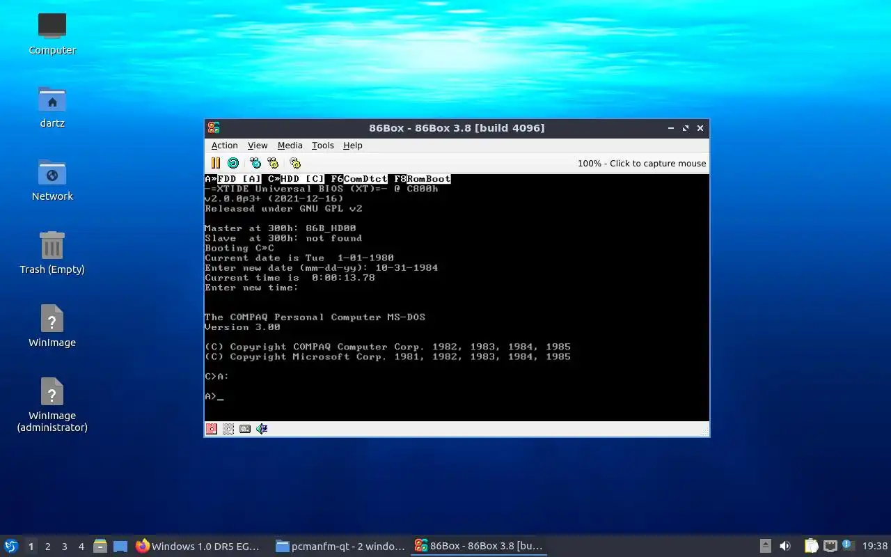Click the 86Box window title bar text
This screenshot has height=557, width=891.
click(x=457, y=128)
